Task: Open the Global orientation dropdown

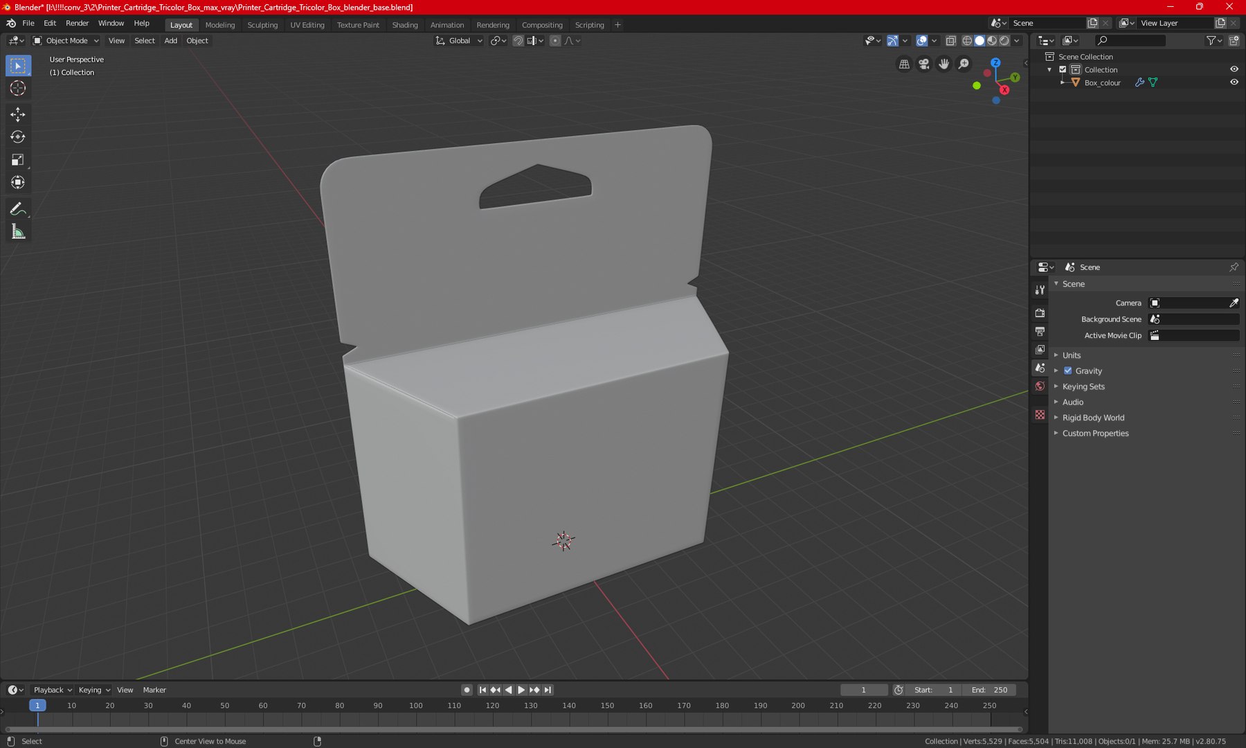Action: [x=459, y=41]
